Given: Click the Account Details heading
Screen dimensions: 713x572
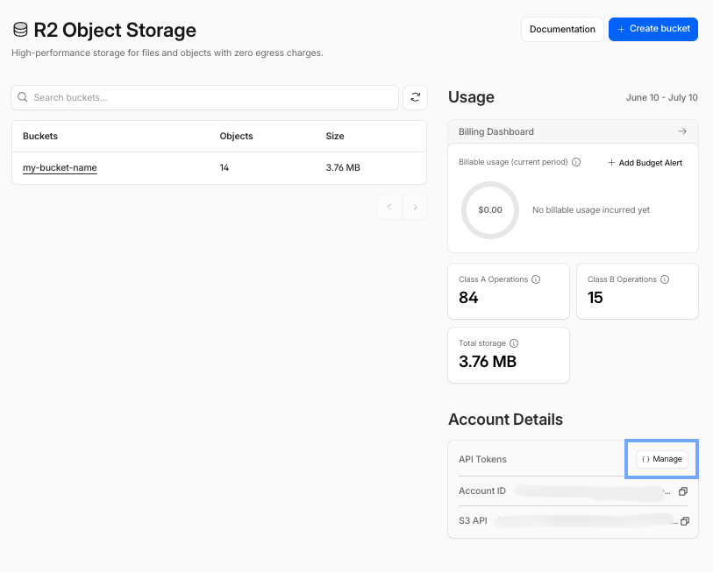Looking at the screenshot, I should click(x=506, y=420).
